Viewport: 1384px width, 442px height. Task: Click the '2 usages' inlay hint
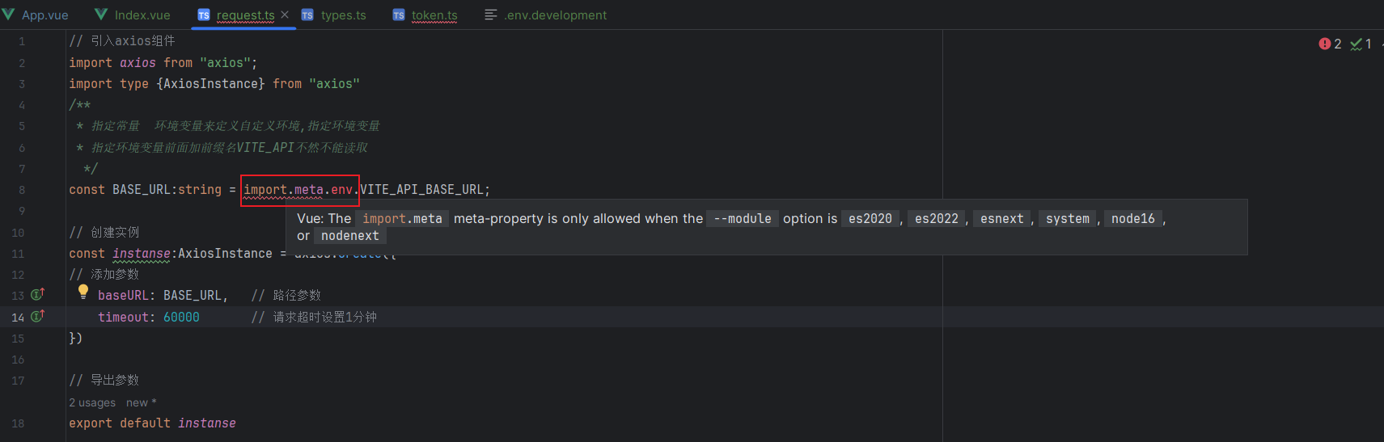tap(92, 402)
